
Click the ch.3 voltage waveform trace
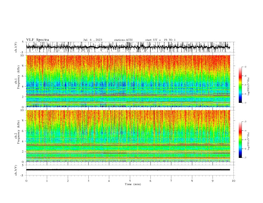[x=128, y=170]
